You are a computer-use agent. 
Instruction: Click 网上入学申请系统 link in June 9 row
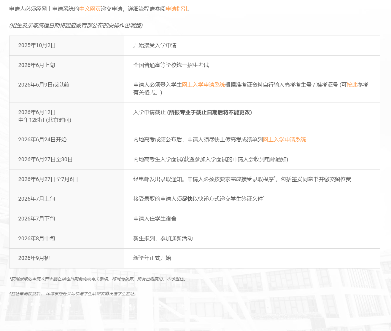point(203,85)
